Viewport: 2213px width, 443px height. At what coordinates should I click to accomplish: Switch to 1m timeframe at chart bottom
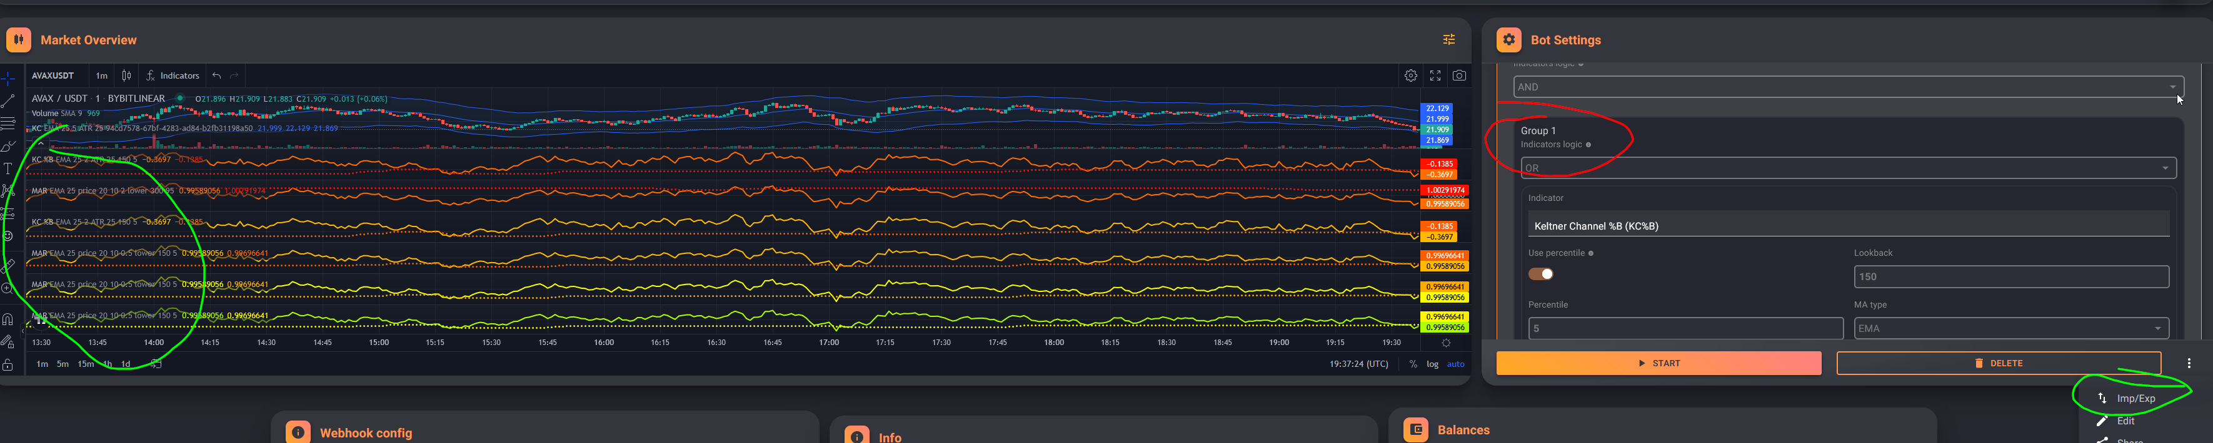click(42, 364)
